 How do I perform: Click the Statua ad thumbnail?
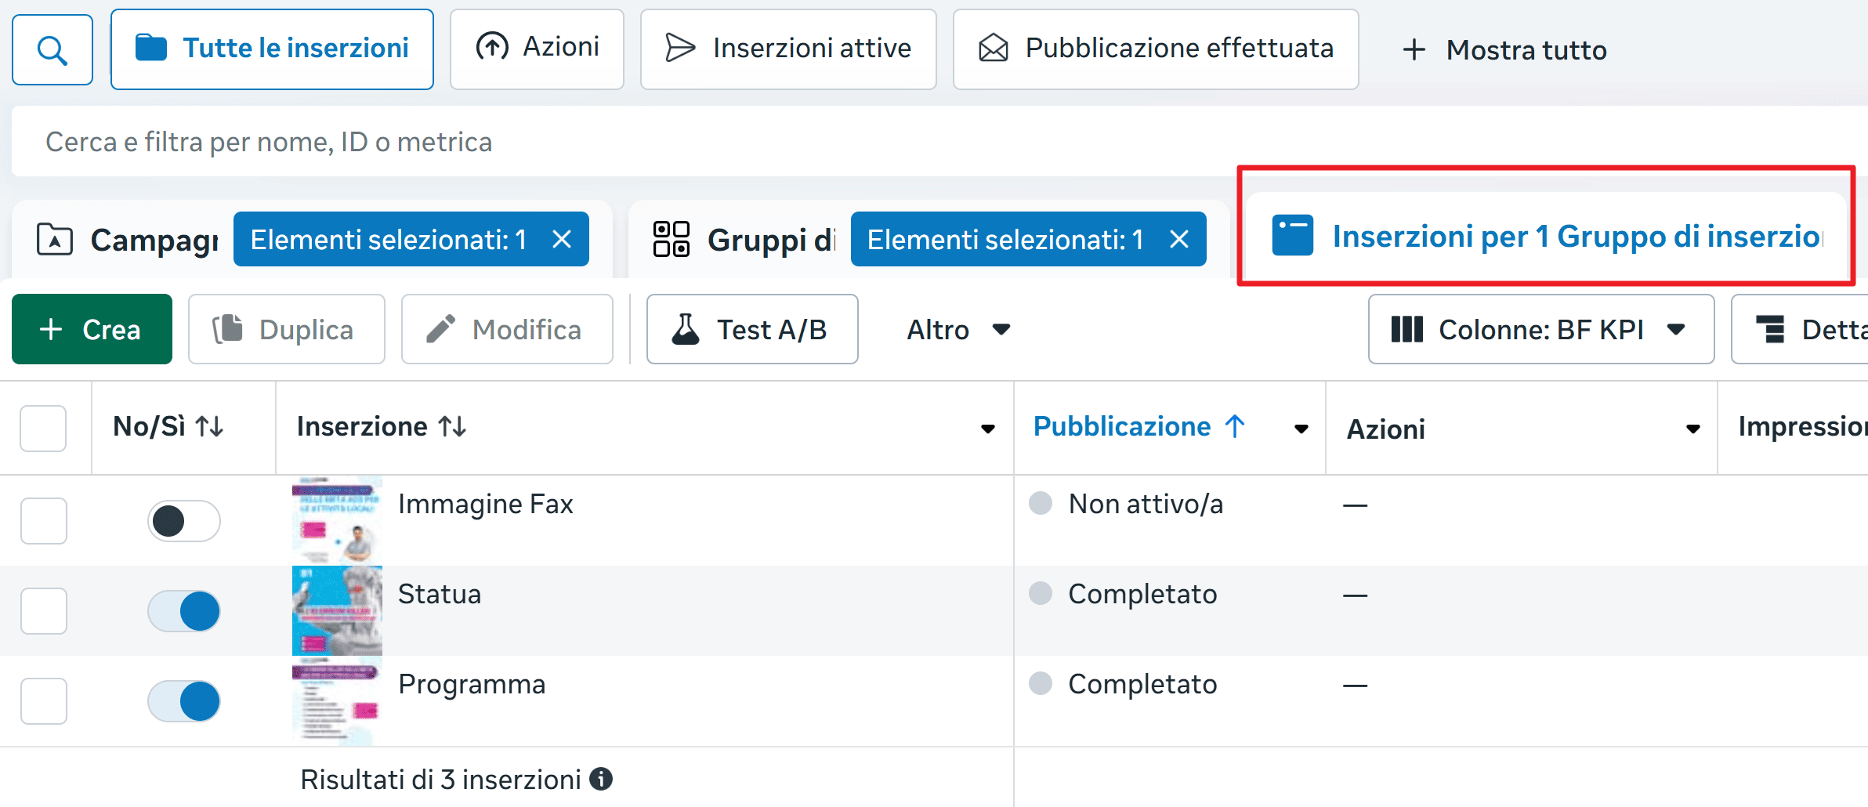point(336,610)
